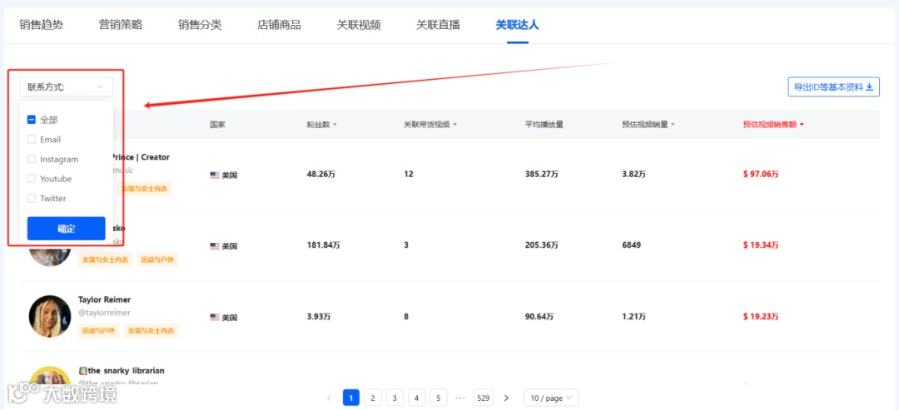899x410 pixels.
Task: Open the Taylor Reimer creator name
Action: point(104,299)
